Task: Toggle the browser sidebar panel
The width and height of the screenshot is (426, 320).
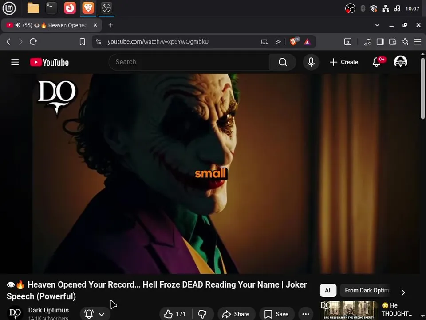Action: (380, 42)
